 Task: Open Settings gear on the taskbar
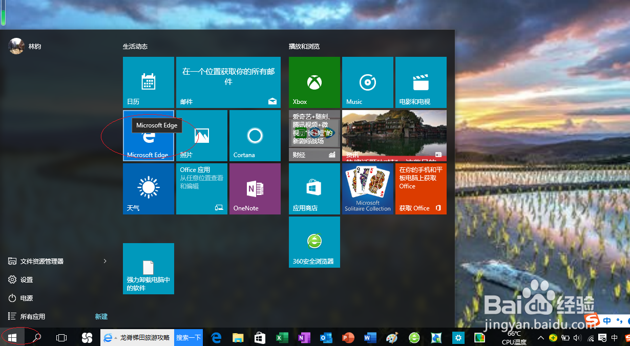point(458,337)
